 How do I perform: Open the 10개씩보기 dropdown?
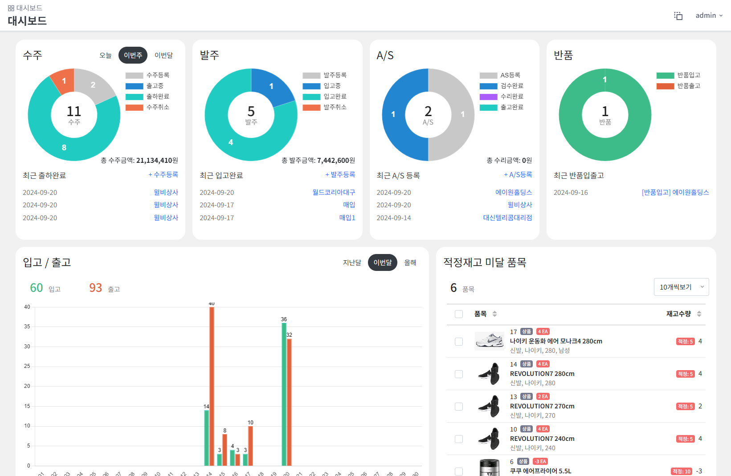[681, 287]
